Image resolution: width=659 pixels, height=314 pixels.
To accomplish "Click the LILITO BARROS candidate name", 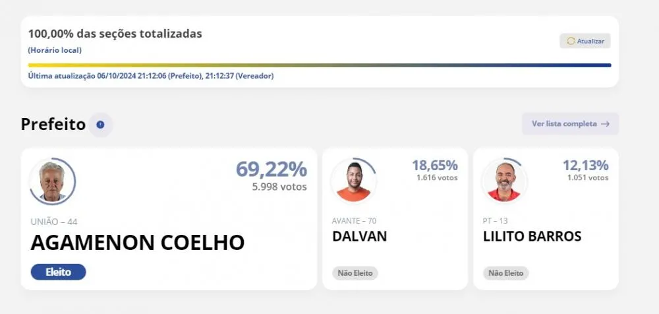I will pyautogui.click(x=532, y=236).
